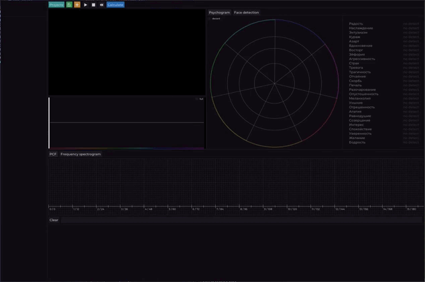This screenshot has height=282, width=425.
Task: Switch to the Face detection tab
Action: (x=246, y=13)
